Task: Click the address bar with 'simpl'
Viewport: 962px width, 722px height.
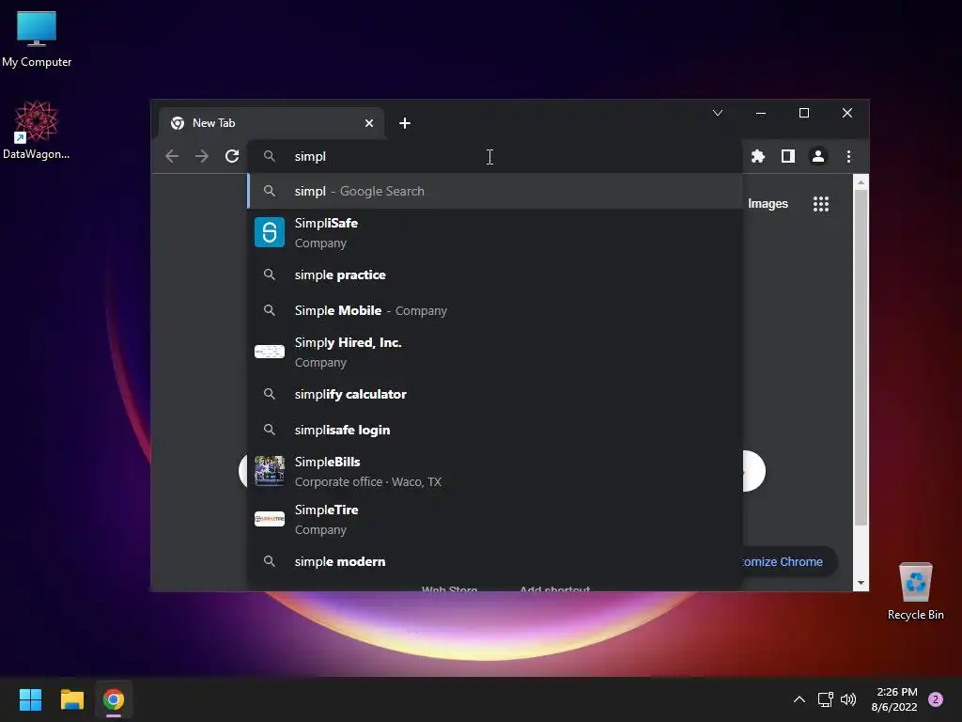Action: [494, 157]
